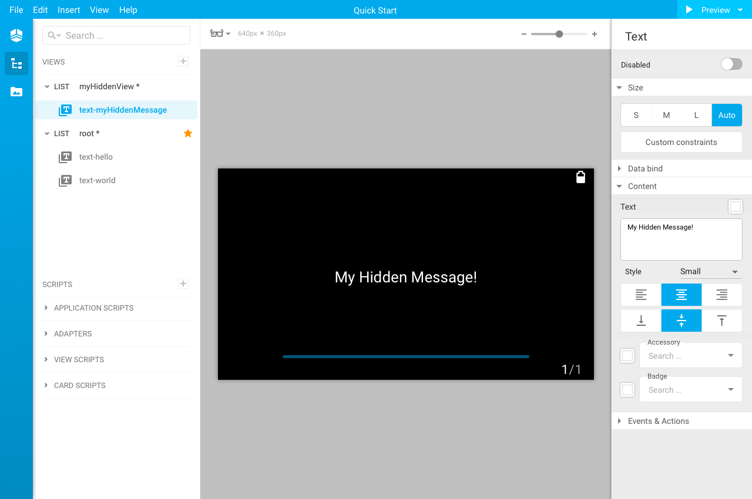Open the assets image panel icon
The width and height of the screenshot is (752, 499).
point(16,92)
